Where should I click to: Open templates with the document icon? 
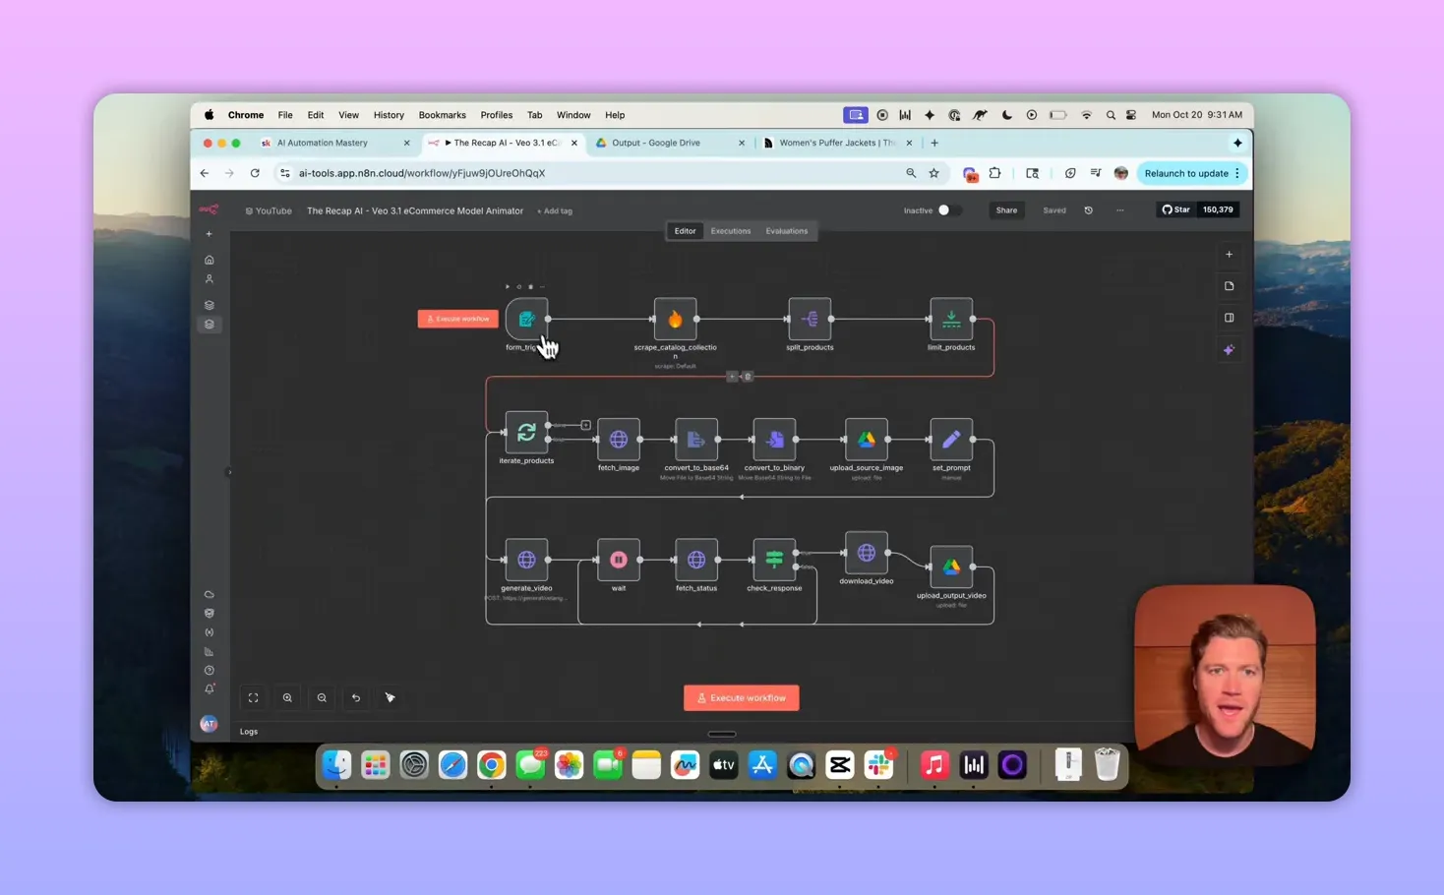tap(1229, 285)
